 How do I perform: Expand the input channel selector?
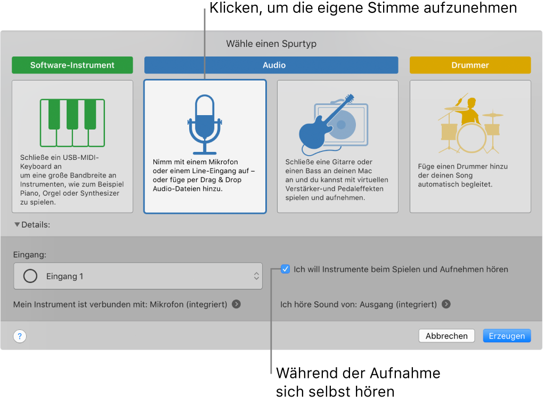coord(257,276)
